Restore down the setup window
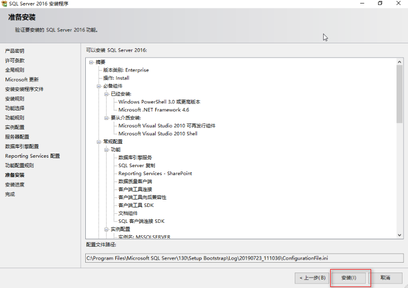This screenshot has height=288, width=408. tap(380, 3)
